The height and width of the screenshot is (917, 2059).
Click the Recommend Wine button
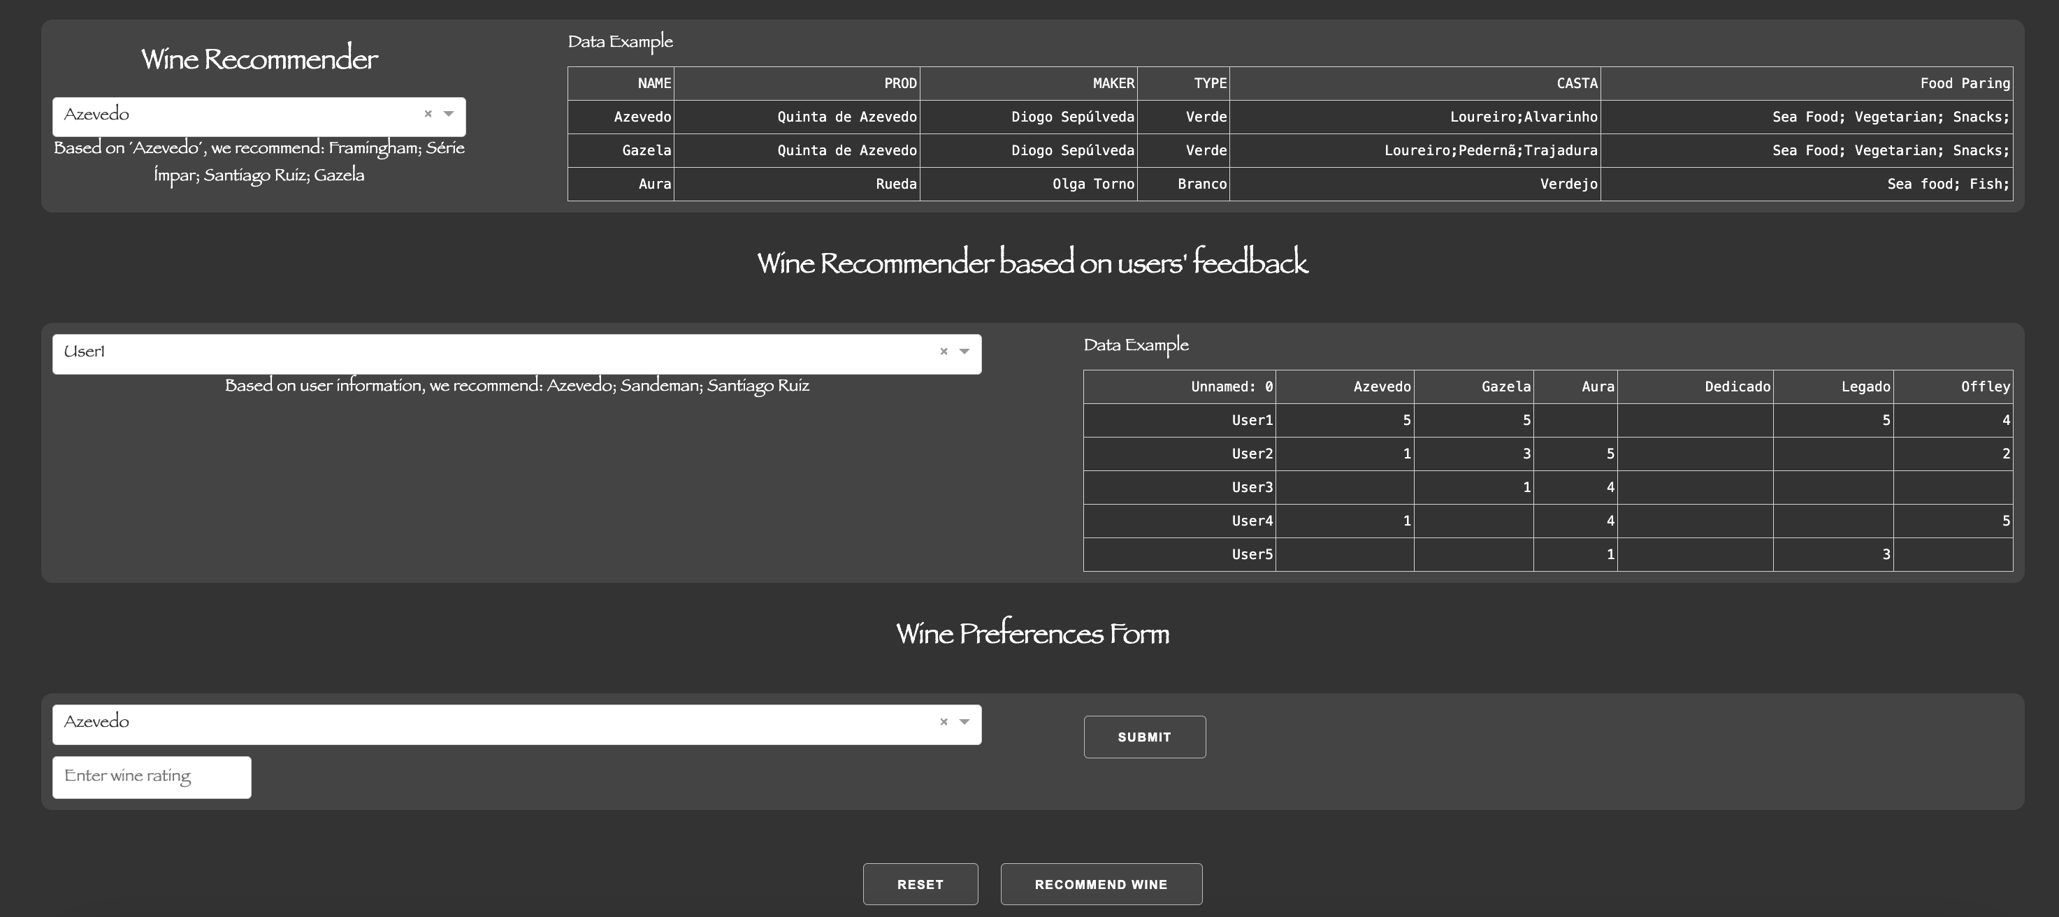1101,884
